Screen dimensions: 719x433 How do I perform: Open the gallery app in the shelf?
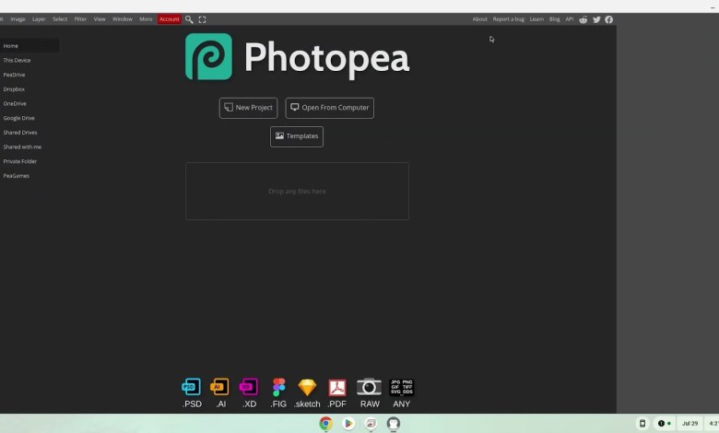(371, 424)
